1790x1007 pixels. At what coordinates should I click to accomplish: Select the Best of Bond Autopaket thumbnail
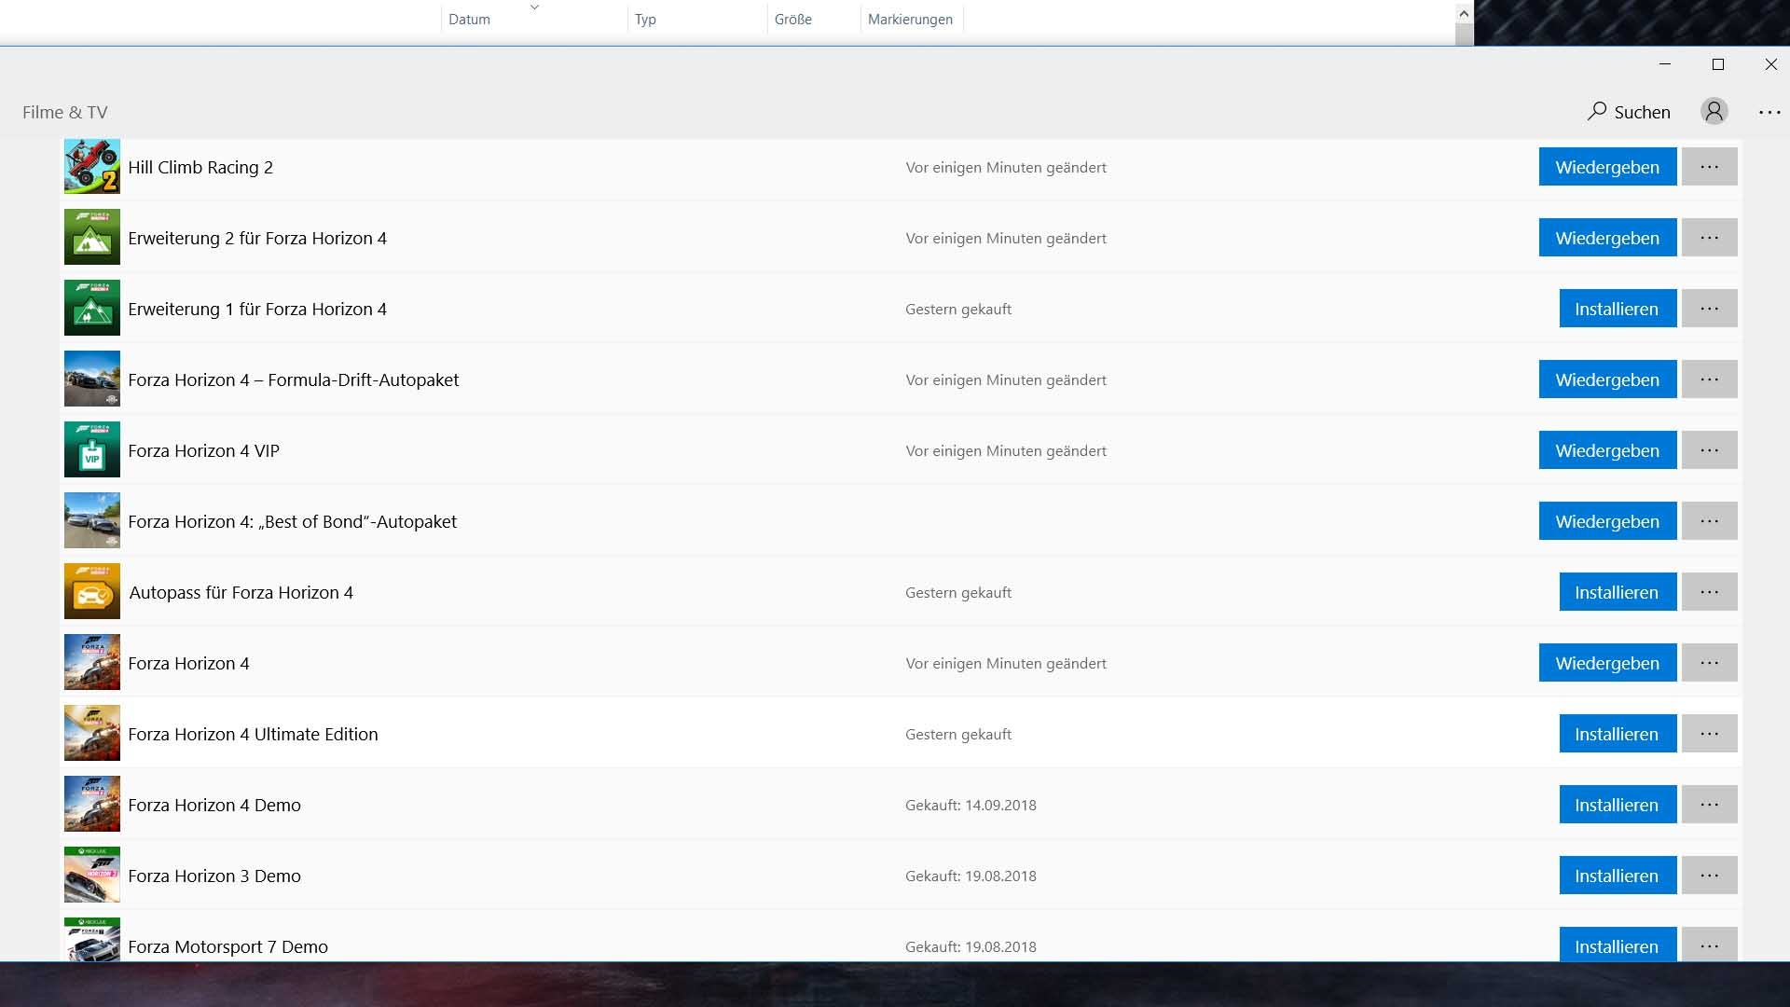point(92,520)
